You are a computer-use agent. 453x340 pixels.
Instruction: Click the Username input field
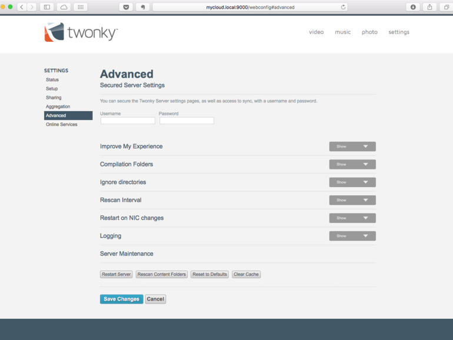click(128, 121)
